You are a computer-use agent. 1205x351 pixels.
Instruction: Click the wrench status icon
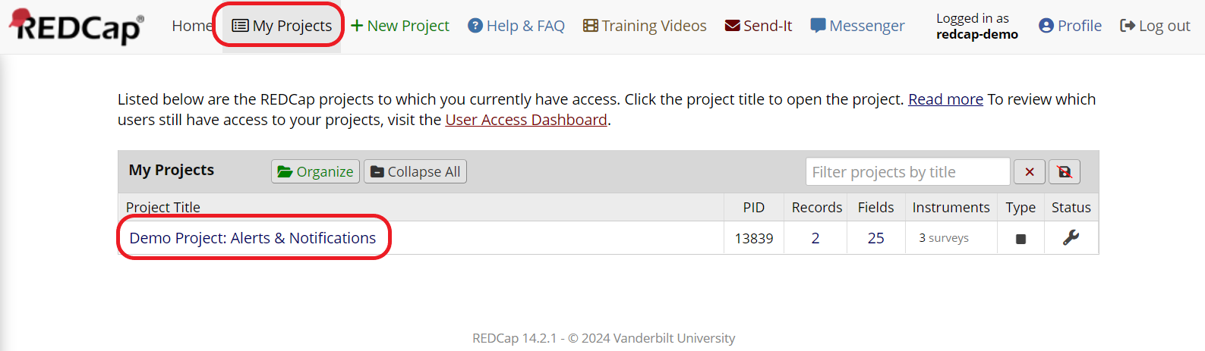click(1071, 238)
